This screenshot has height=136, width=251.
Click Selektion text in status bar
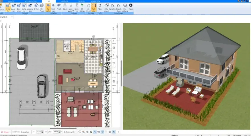(x=175, y=135)
